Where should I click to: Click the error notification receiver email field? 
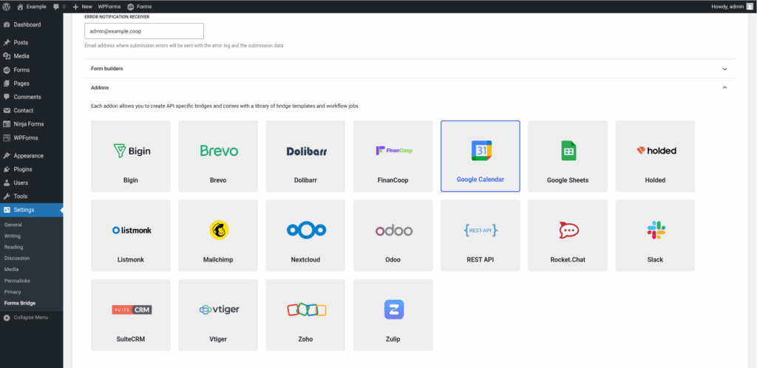coord(143,31)
